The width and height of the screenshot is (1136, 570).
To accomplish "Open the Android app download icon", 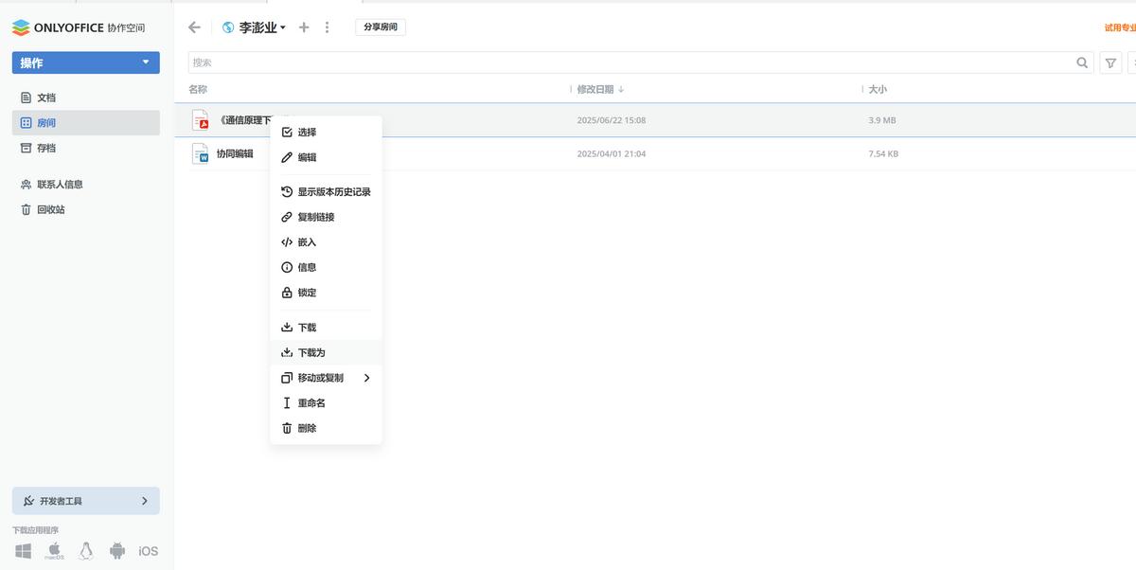I will click(x=117, y=550).
